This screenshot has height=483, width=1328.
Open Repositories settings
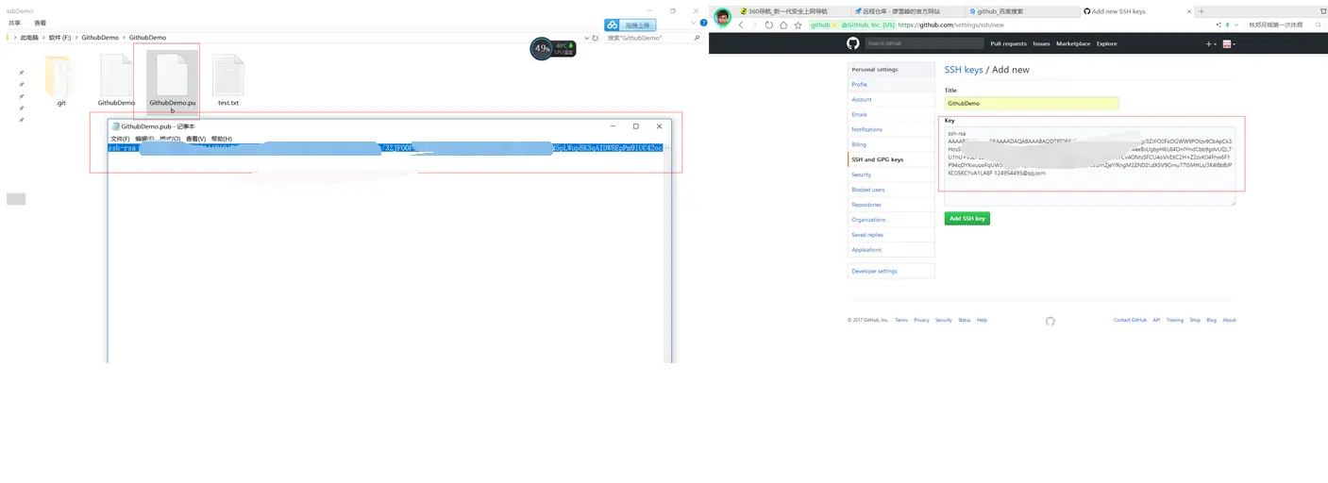(x=891, y=205)
